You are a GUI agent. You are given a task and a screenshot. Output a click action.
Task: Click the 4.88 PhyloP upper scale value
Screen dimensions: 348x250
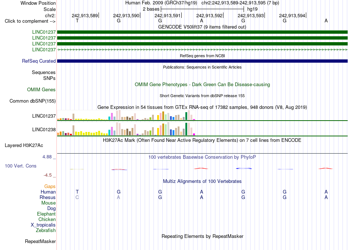(x=47, y=157)
